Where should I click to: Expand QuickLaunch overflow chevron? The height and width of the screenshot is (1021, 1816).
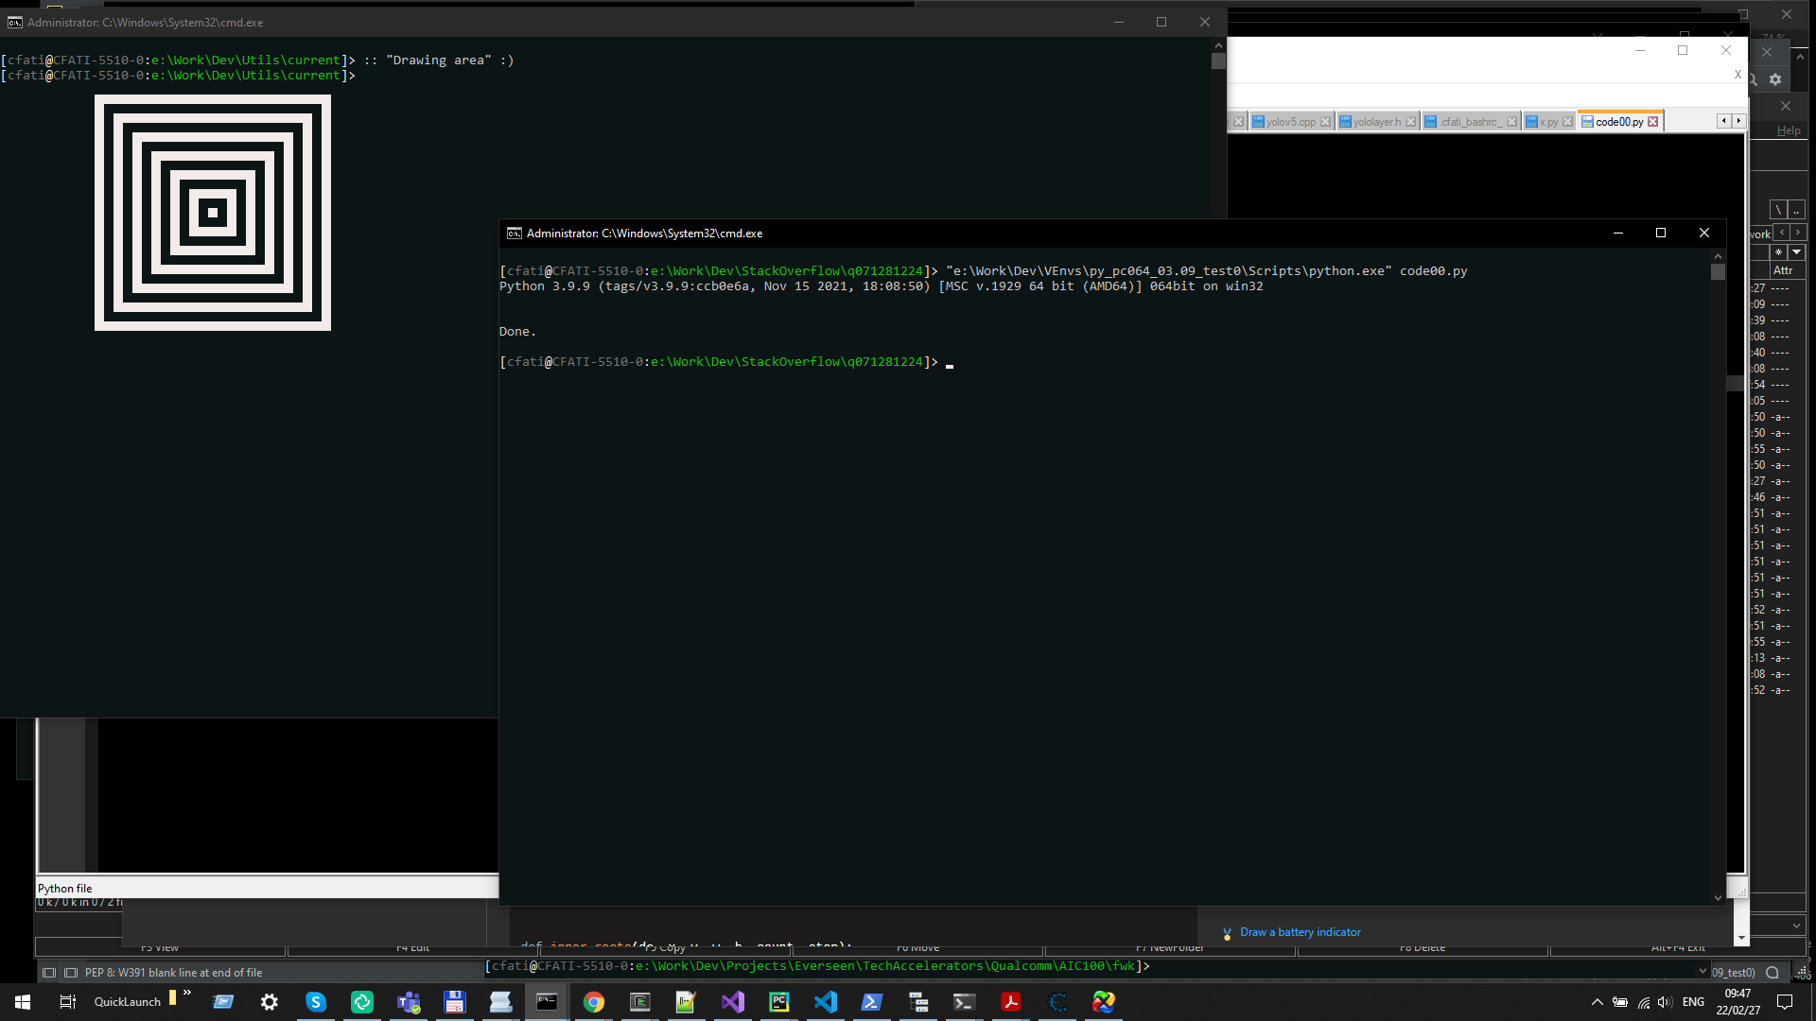click(x=187, y=994)
